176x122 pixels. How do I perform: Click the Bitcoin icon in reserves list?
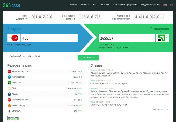pyautogui.click(x=9, y=94)
